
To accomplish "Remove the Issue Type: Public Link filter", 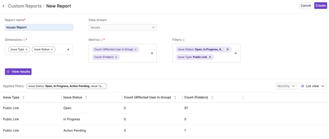I will coord(210,57).
